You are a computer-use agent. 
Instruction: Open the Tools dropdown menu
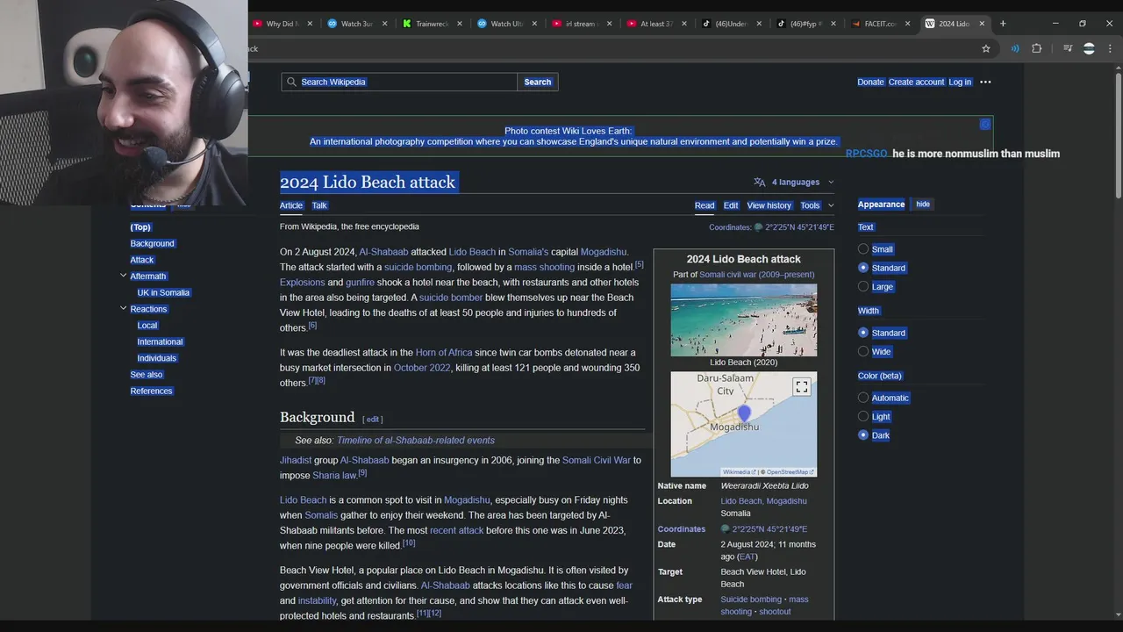[817, 205]
